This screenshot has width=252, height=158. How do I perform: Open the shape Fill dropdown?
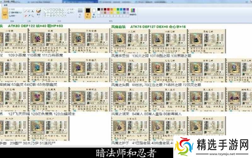point(71,12)
